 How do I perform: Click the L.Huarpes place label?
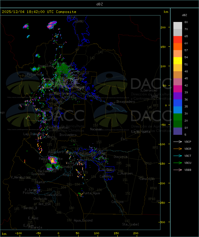click(125, 173)
